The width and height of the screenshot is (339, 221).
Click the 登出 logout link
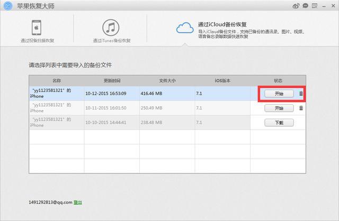[x=78, y=202]
